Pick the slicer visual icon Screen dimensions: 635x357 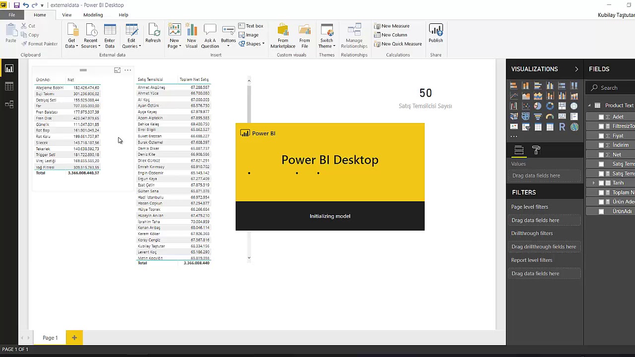526,126
